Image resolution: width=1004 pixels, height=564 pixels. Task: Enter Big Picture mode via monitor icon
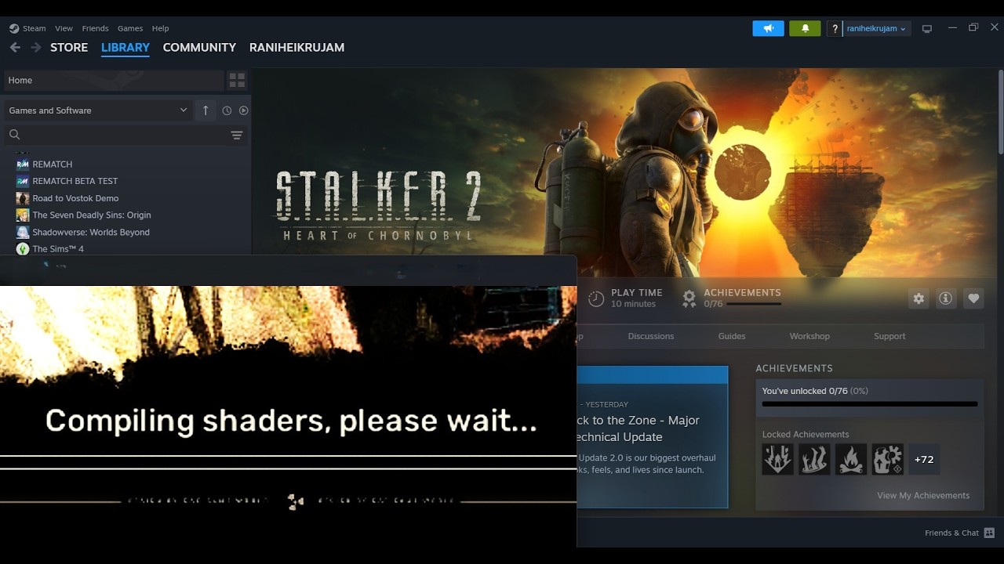(x=927, y=29)
